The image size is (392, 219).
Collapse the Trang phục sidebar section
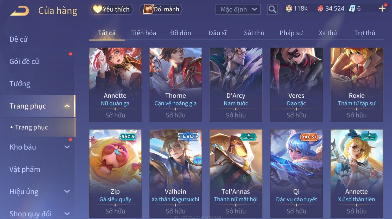coord(67,106)
